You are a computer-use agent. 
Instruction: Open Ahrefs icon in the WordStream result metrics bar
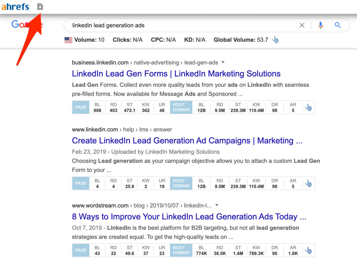pos(309,250)
